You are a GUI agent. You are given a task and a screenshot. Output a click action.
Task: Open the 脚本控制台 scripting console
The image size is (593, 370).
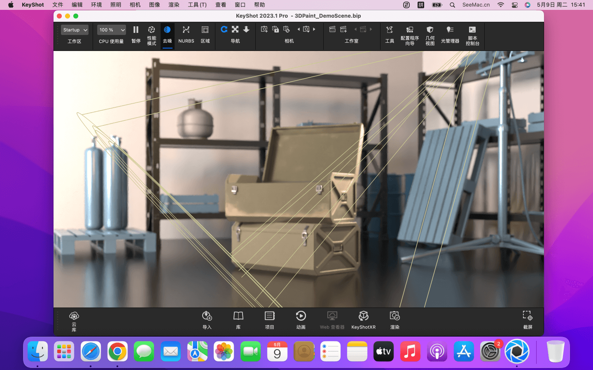(x=472, y=34)
